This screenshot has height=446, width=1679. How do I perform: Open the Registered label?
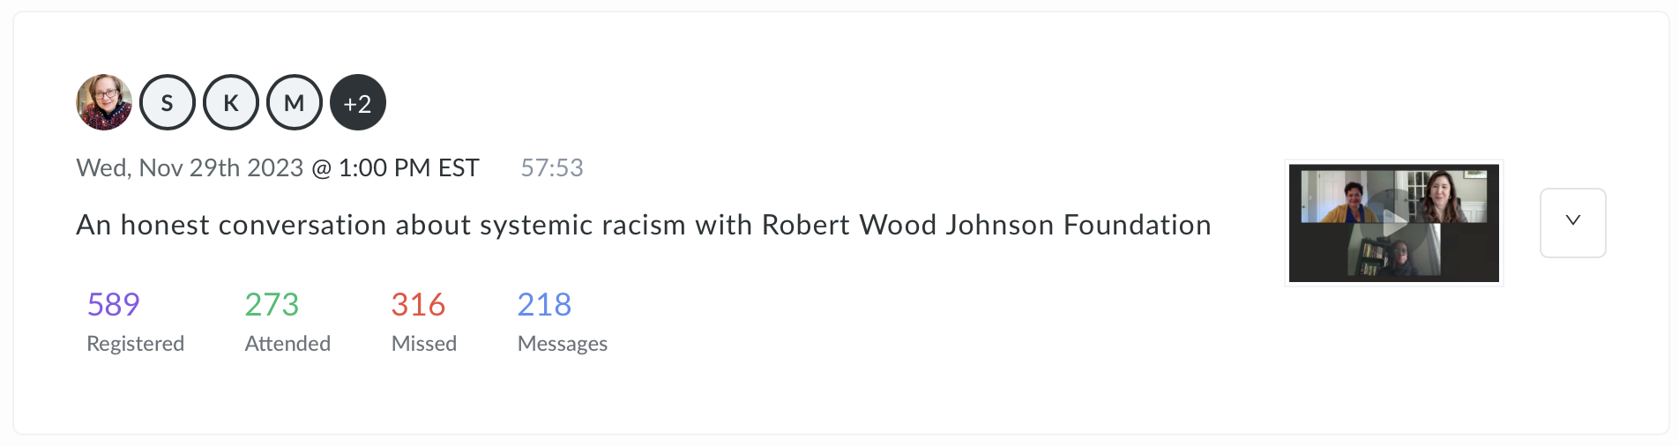click(x=135, y=343)
